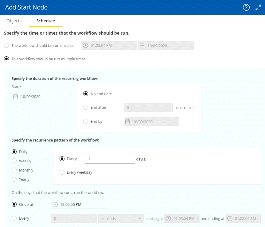Viewport: 265px width, 227px height.
Task: Click calendar icon in run-once date field
Action: tap(142, 46)
